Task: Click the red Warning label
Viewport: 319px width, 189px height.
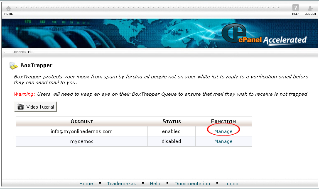Action: tap(25, 94)
